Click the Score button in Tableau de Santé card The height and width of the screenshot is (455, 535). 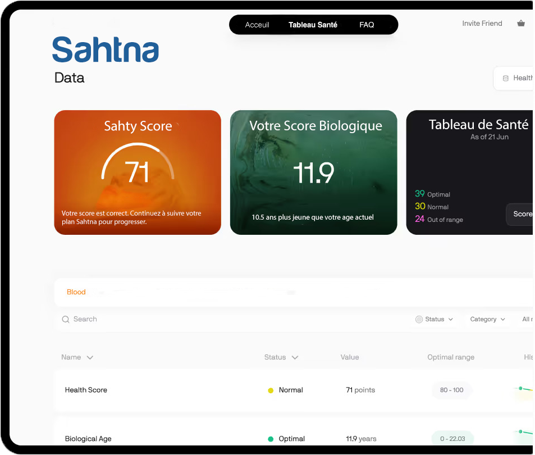pyautogui.click(x=520, y=214)
